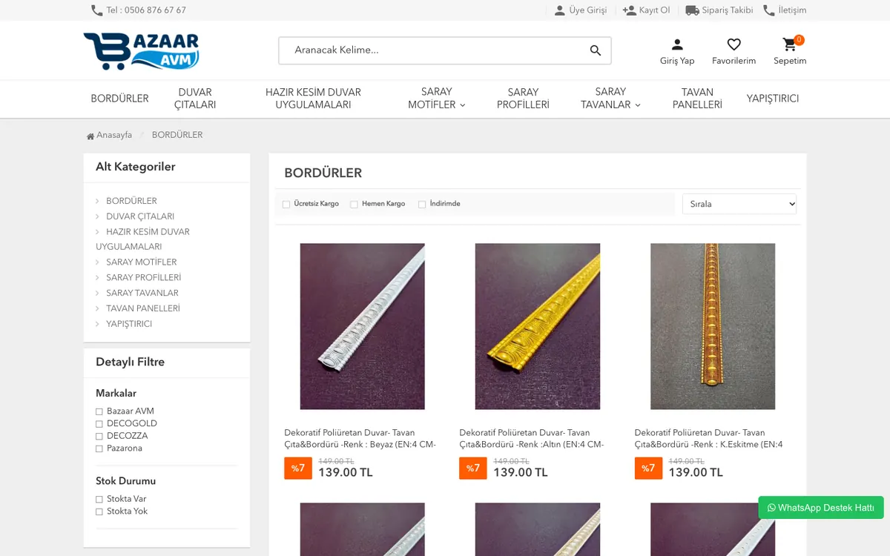Screen dimensions: 890x556
Task: Click the Anasayfa home icon in breadcrumb
Action: pyautogui.click(x=90, y=136)
